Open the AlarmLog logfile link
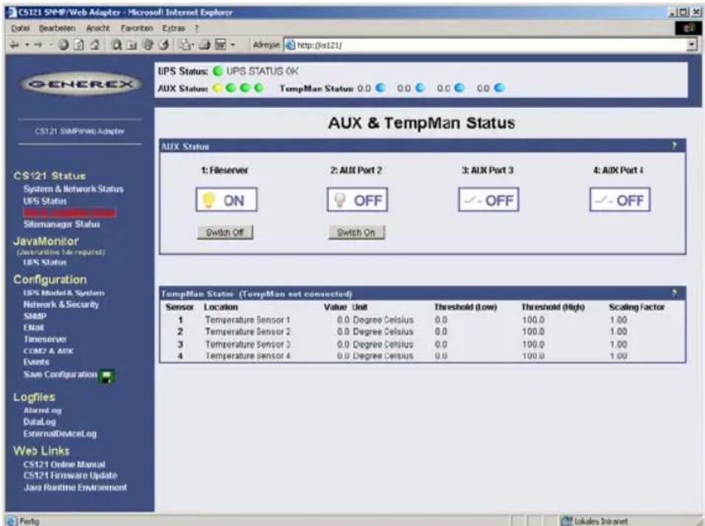 pyautogui.click(x=43, y=410)
